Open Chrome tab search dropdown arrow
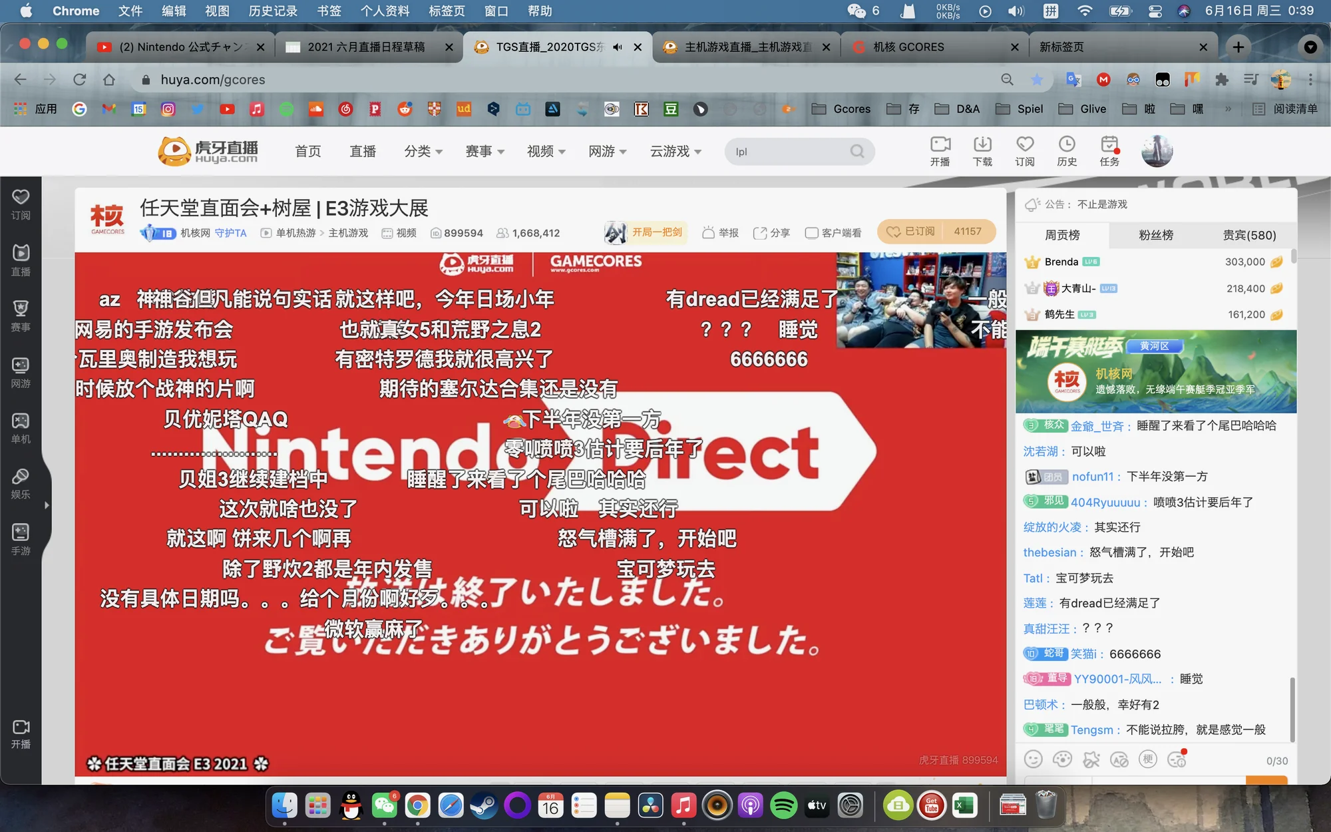The image size is (1331, 832). click(x=1310, y=47)
